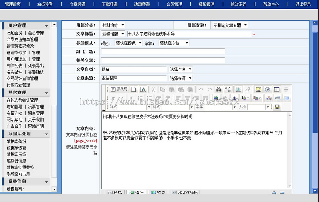319x202 pixels.
Task: Open the 请选择字体 font dropdown
Action: pyautogui.click(x=174, y=43)
